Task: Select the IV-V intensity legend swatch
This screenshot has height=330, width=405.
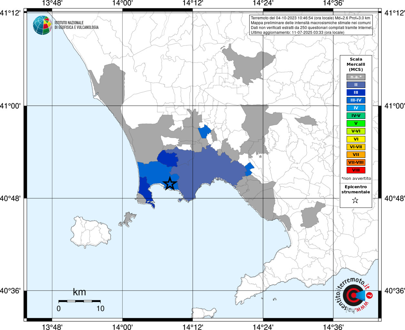Action: (356, 116)
